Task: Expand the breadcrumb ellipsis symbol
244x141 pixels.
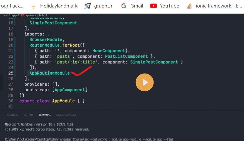Action: pos(49,15)
